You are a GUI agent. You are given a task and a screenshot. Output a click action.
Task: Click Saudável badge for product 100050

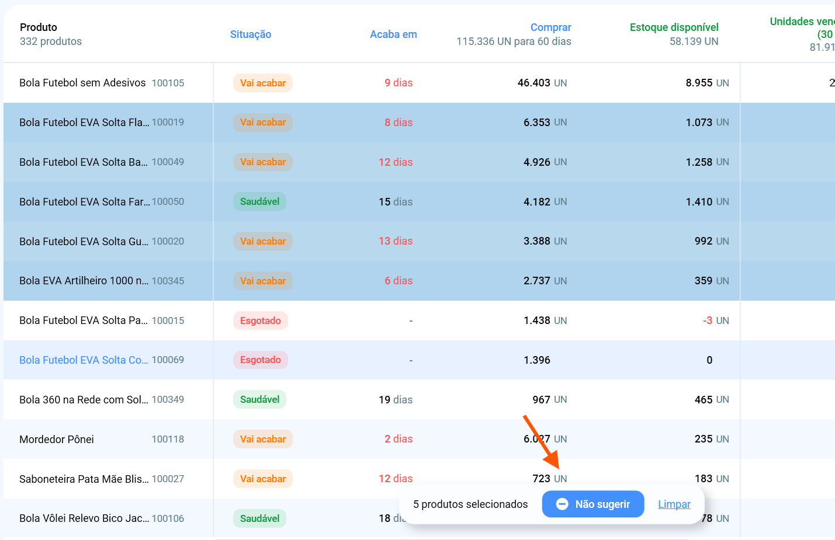coord(259,201)
